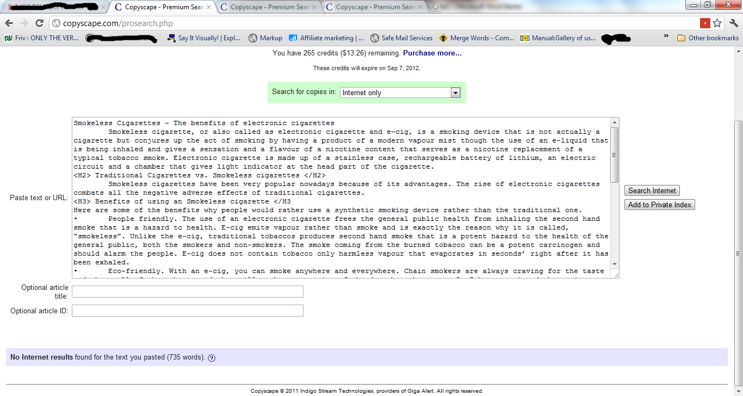Open a new browser tab
Viewport: 743px width, 396px height.
coord(435,7)
